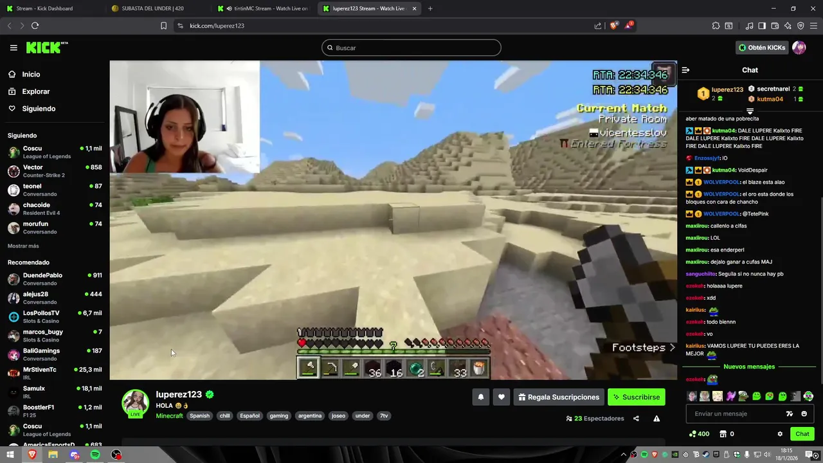Send message with green Chat button
Viewport: 823px width, 463px height.
point(802,434)
